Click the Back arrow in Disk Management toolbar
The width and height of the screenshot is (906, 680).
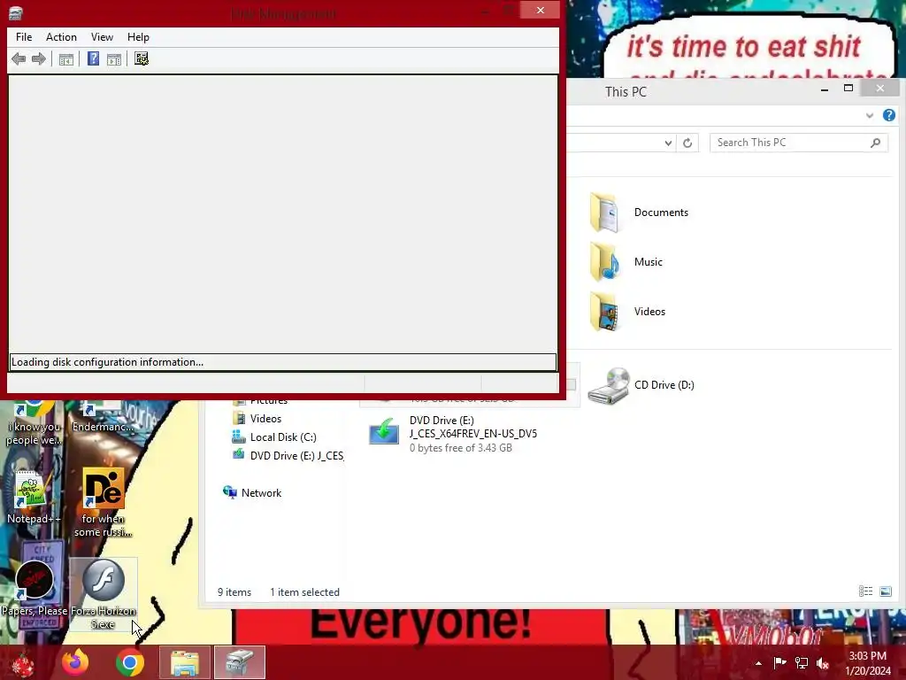pyautogui.click(x=19, y=59)
